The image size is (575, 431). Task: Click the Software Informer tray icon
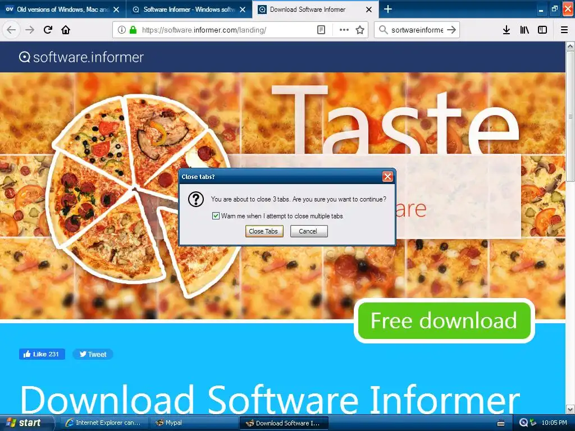[x=524, y=423]
